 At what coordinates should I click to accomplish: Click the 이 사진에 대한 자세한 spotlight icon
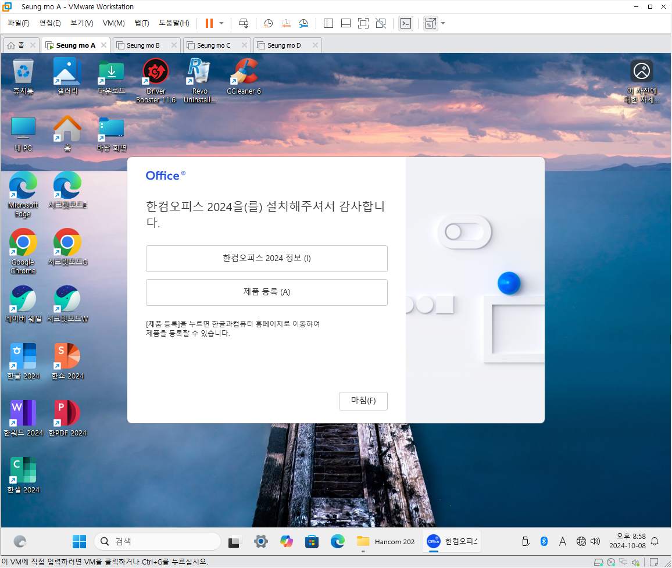click(x=642, y=81)
